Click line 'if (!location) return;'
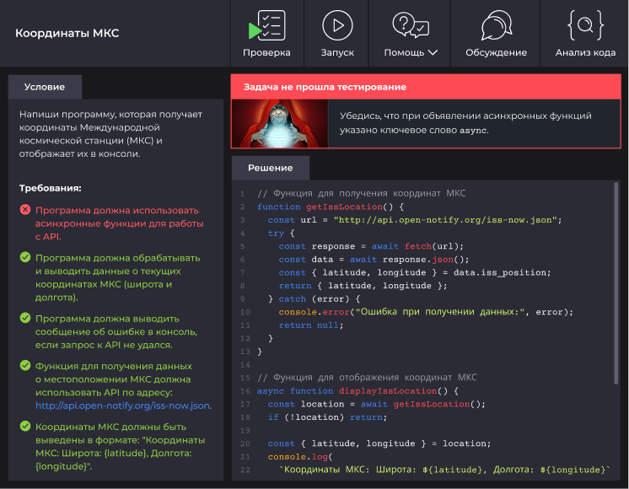This screenshot has height=489, width=629. click(x=328, y=417)
